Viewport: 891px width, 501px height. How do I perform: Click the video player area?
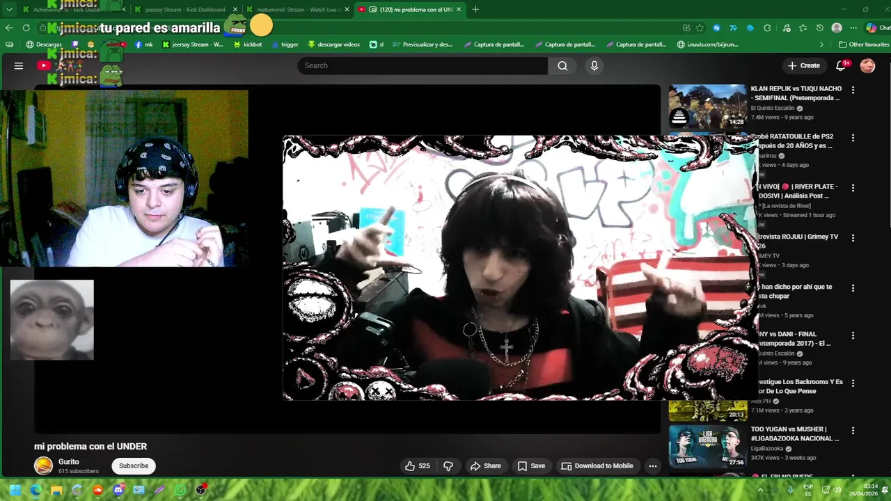coord(347,260)
